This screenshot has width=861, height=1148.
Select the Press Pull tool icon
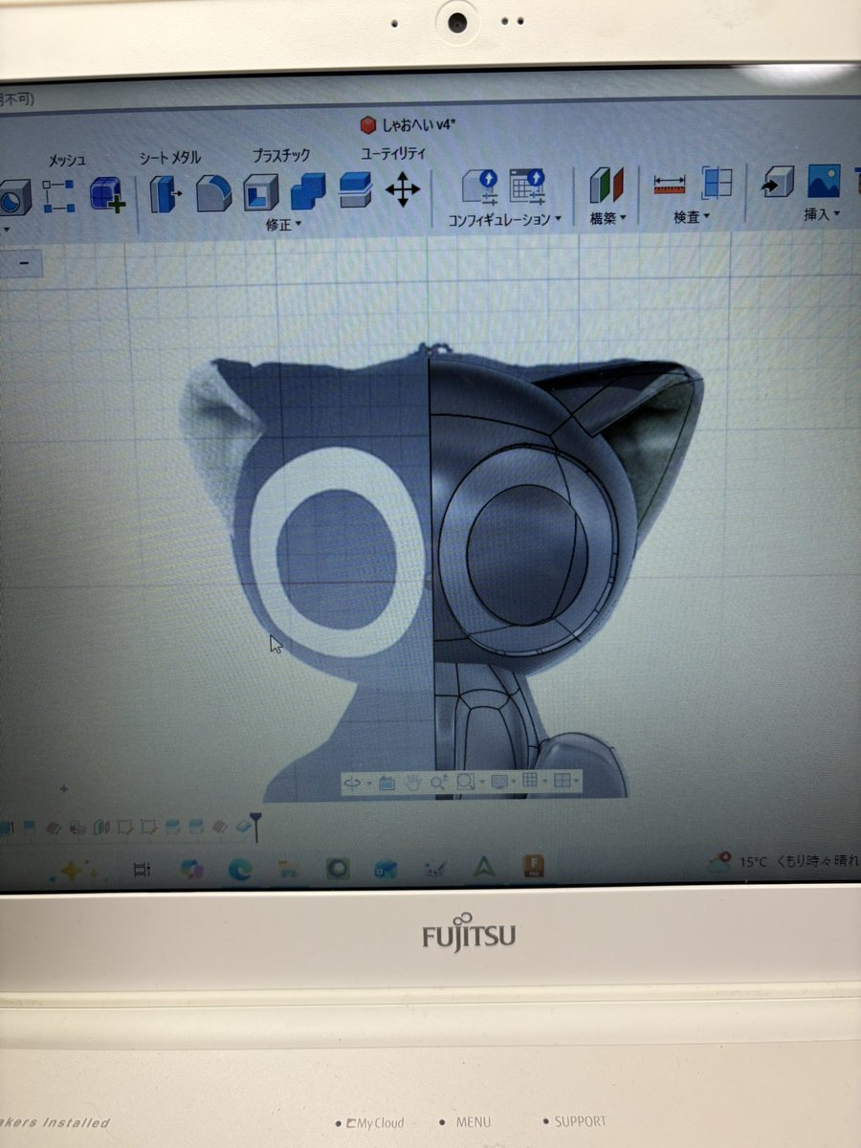click(x=166, y=193)
